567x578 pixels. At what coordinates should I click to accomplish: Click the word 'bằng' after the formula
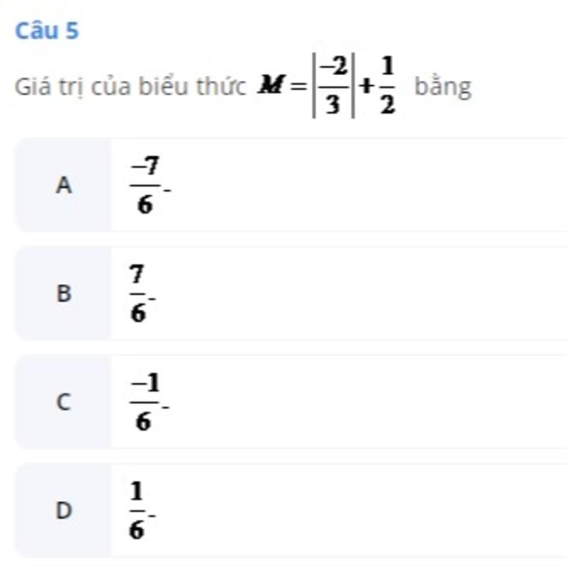click(443, 87)
